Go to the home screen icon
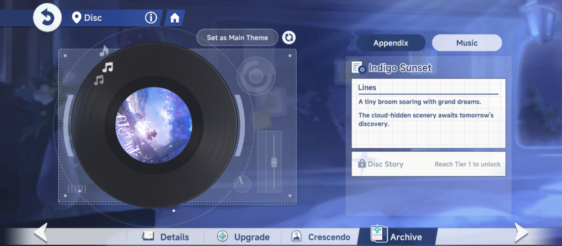562x246 pixels. 175,18
